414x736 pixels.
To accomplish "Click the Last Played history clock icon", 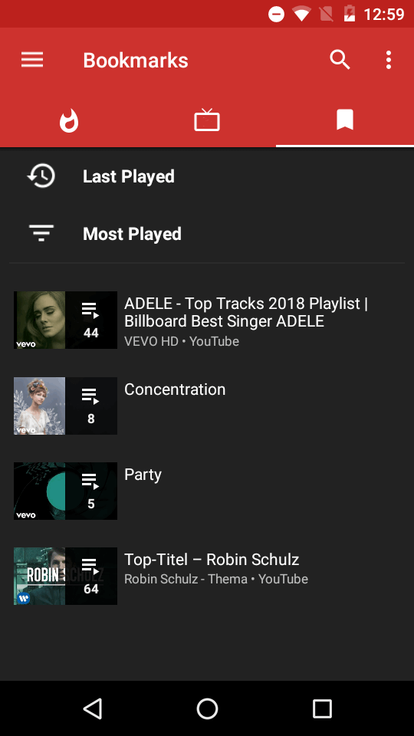I will pyautogui.click(x=41, y=176).
